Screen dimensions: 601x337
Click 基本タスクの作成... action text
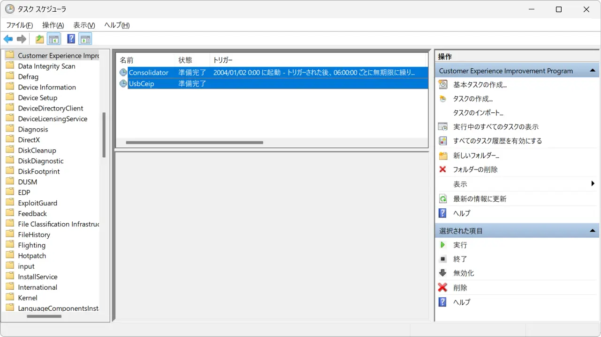point(480,85)
